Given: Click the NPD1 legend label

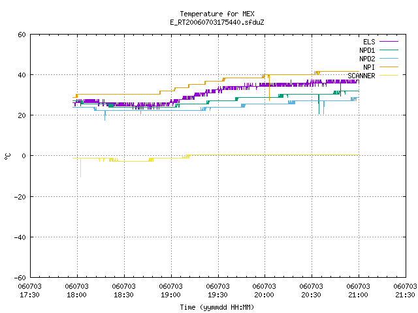Looking at the screenshot, I should (367, 50).
